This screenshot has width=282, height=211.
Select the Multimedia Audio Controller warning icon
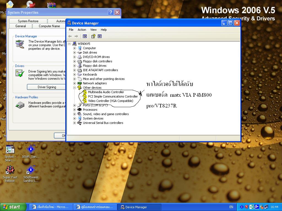[x=85, y=92]
